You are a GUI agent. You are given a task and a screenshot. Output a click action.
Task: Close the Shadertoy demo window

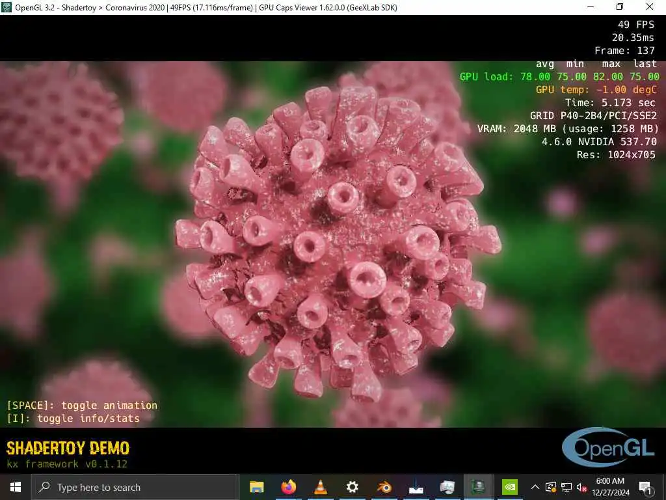650,7
